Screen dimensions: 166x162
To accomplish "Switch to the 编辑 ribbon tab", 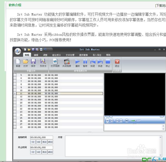I will click(36, 55).
